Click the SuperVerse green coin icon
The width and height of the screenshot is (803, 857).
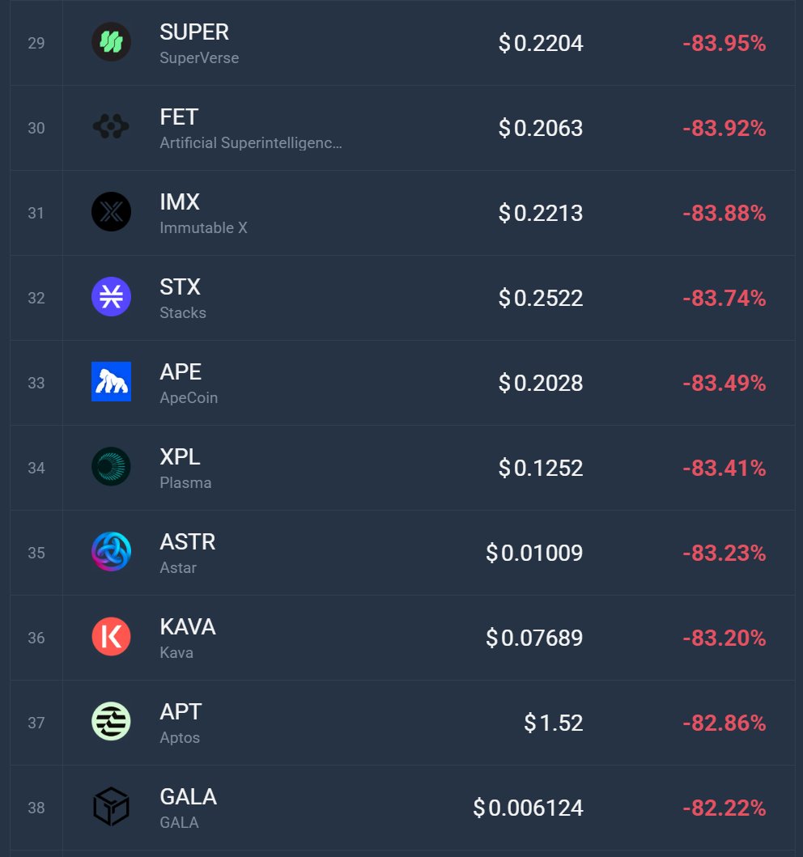tap(111, 42)
